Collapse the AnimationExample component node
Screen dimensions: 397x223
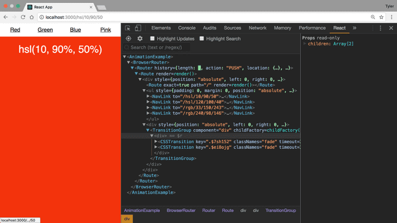tap(124, 57)
